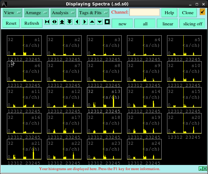Image resolution: width=208 pixels, height=174 pixels.
Task: Click the double up arrow icon
Action: (x=62, y=22)
